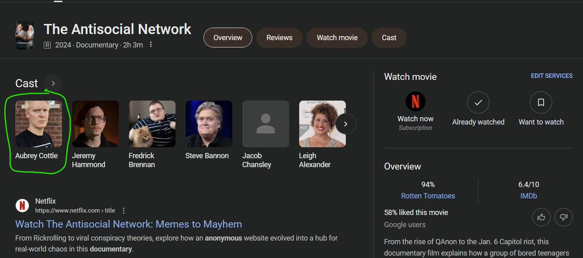Open the Netflix Watch now icon
Screen dimensions: 583x258
pos(415,102)
